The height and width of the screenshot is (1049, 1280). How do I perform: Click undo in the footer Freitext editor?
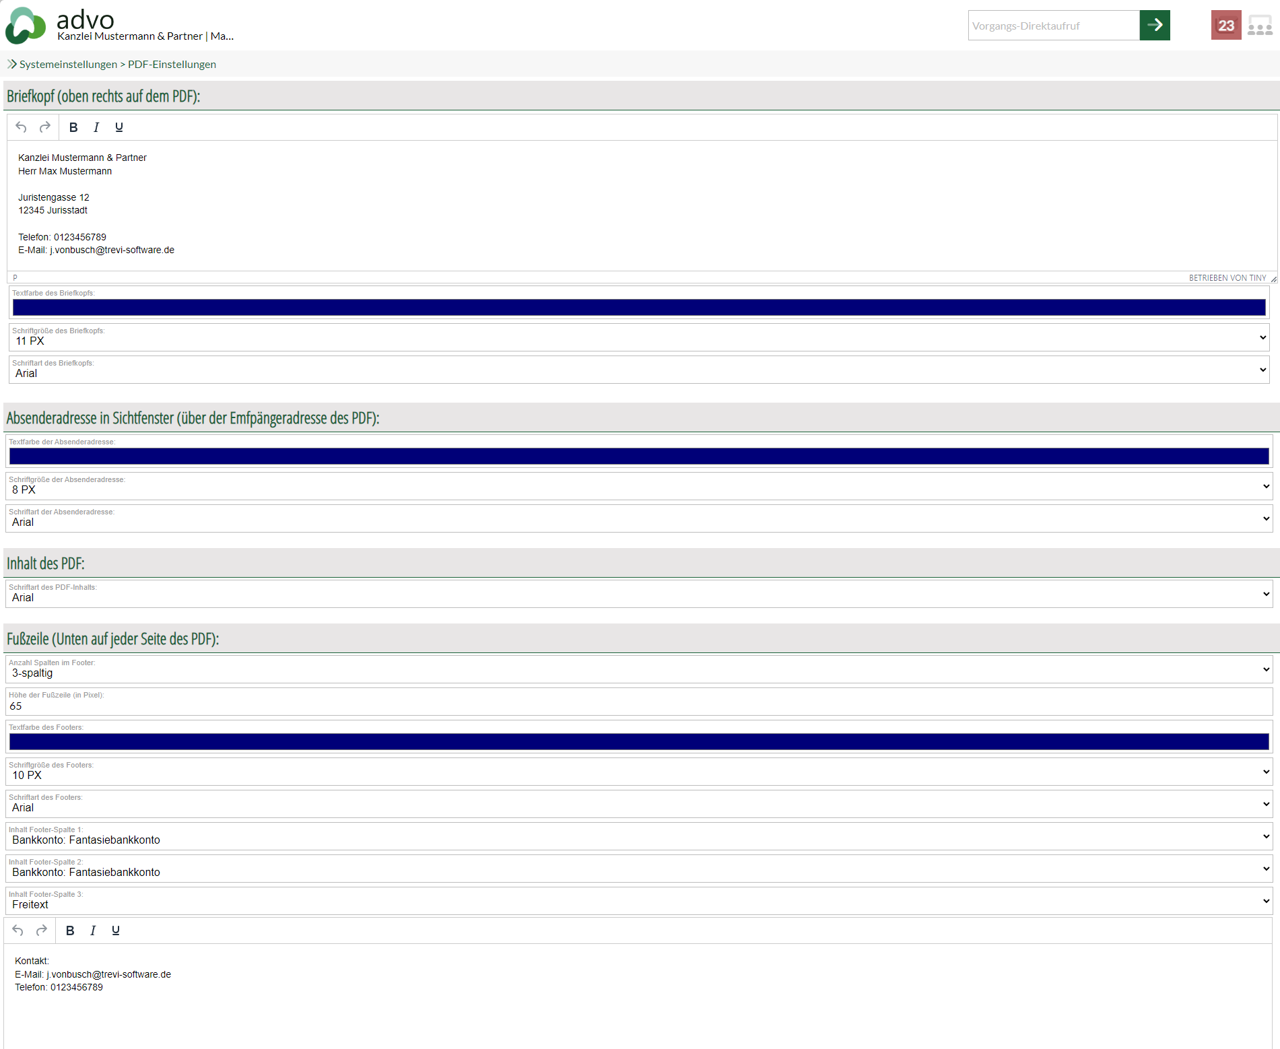18,930
